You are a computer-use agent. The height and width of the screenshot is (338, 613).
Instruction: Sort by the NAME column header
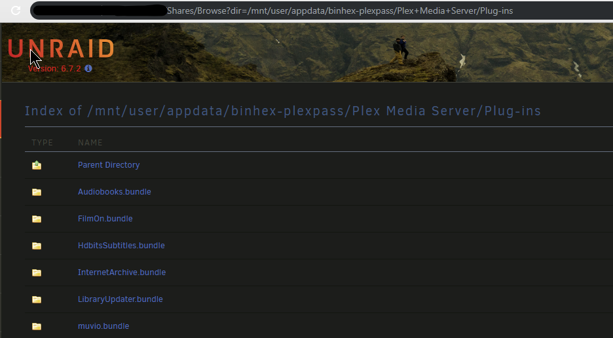coord(90,143)
